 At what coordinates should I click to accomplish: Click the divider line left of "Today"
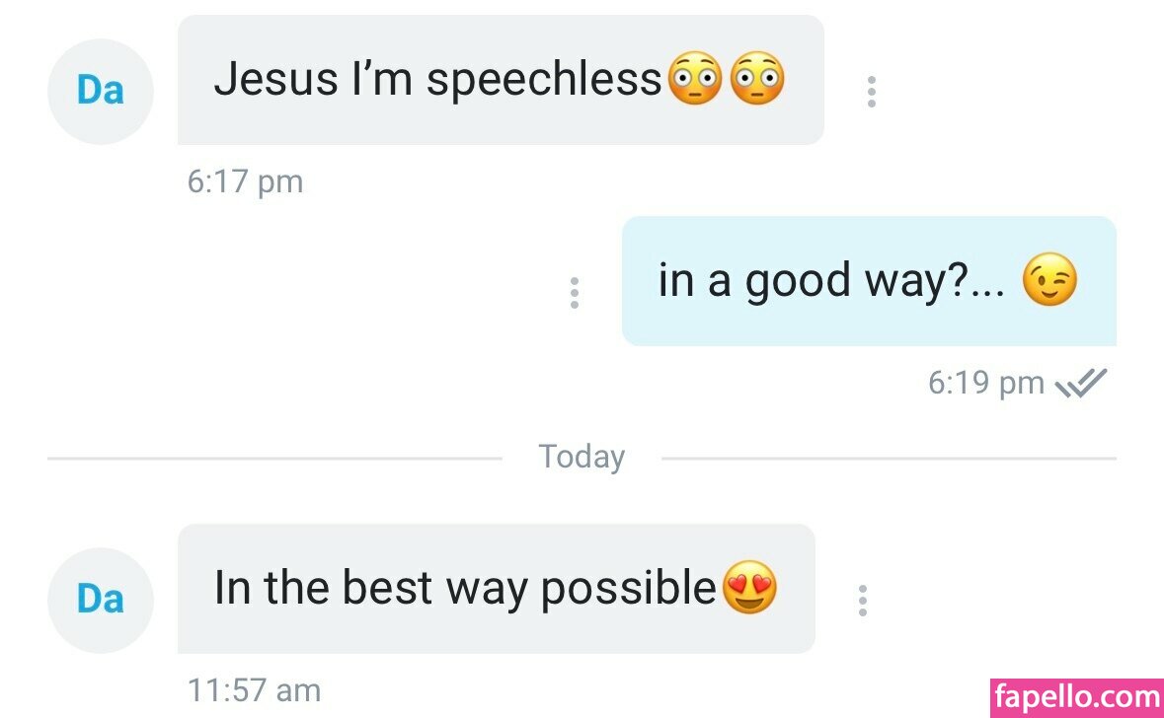tap(274, 459)
